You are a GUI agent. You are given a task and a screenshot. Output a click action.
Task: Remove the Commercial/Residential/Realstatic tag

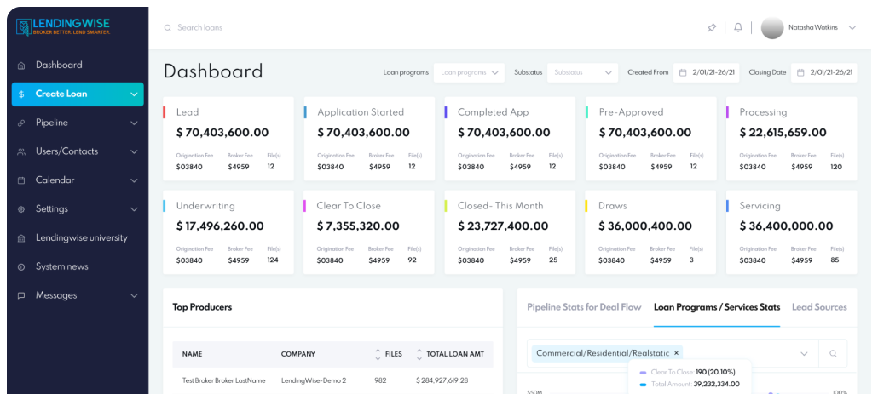pyautogui.click(x=677, y=353)
